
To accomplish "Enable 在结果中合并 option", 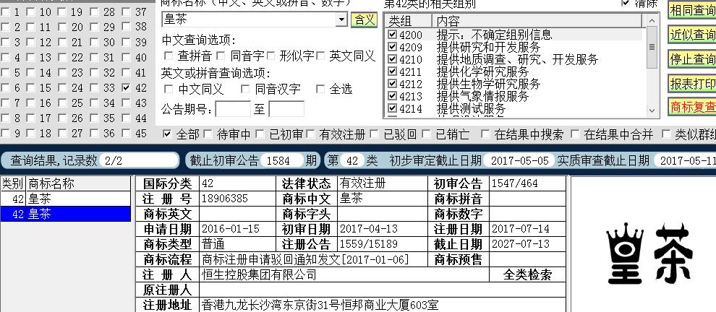I will [576, 134].
